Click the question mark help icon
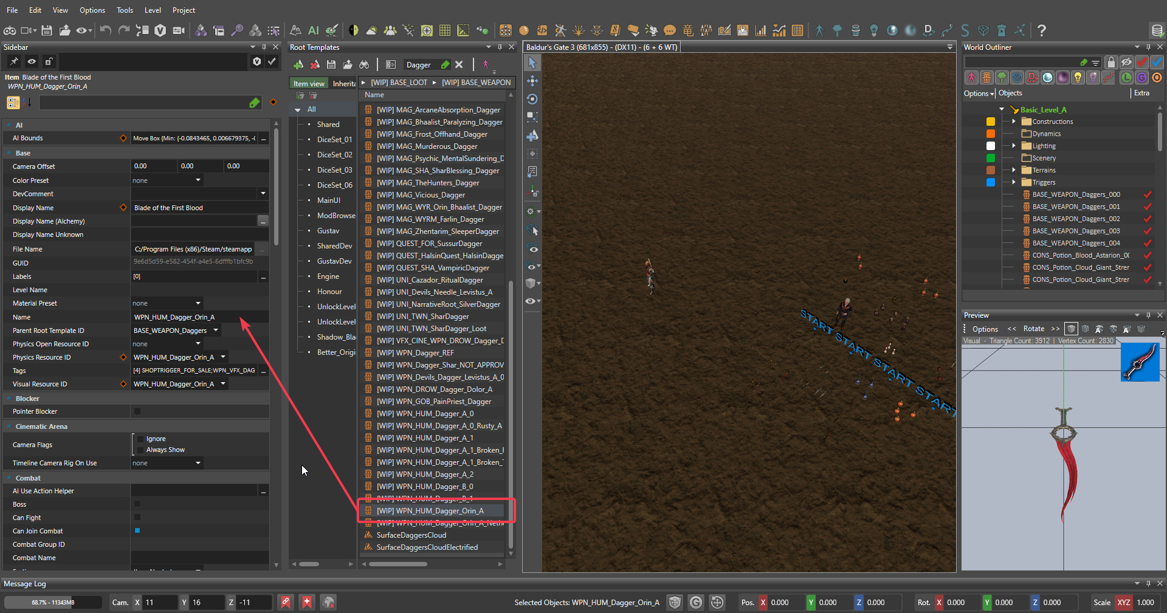 pos(1042,30)
